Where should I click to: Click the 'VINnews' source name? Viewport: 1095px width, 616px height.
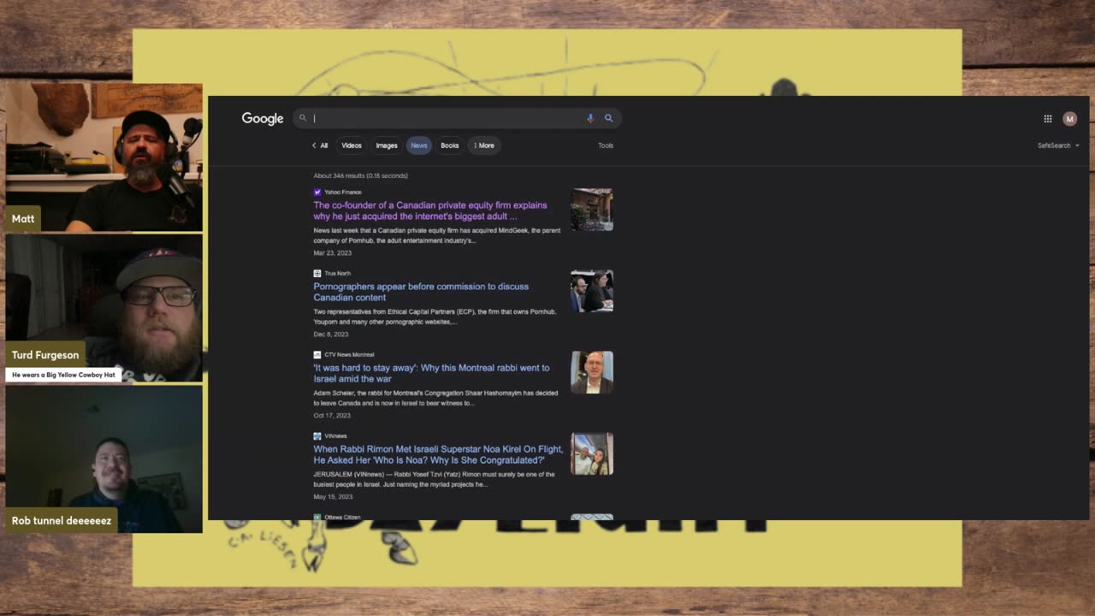[x=335, y=436]
